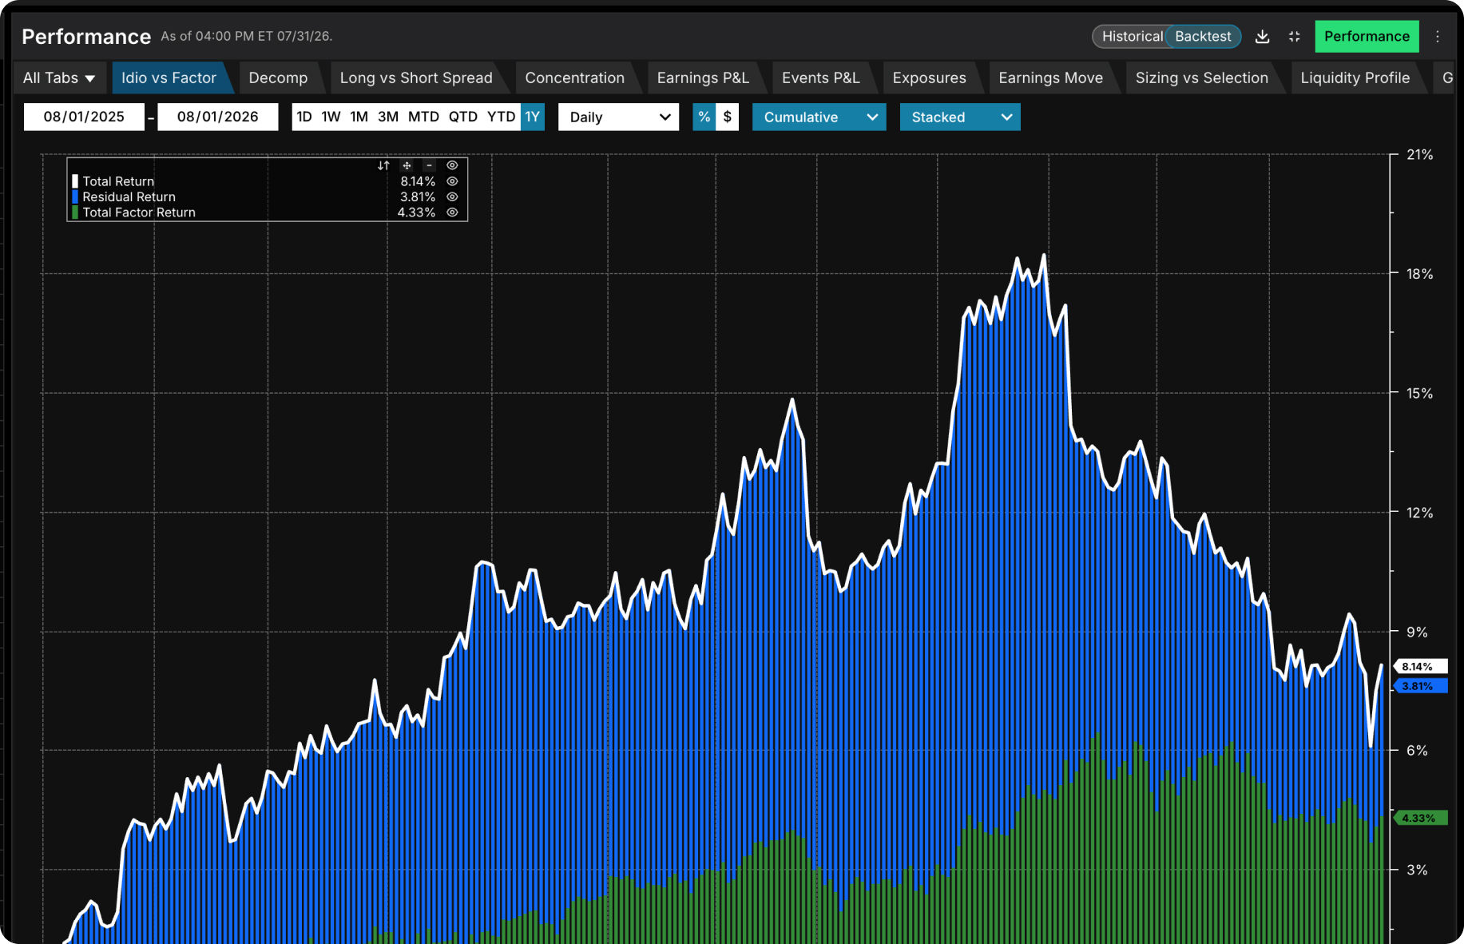Viewport: 1464px width, 944px height.
Task: Select the MTD range
Action: coord(423,117)
